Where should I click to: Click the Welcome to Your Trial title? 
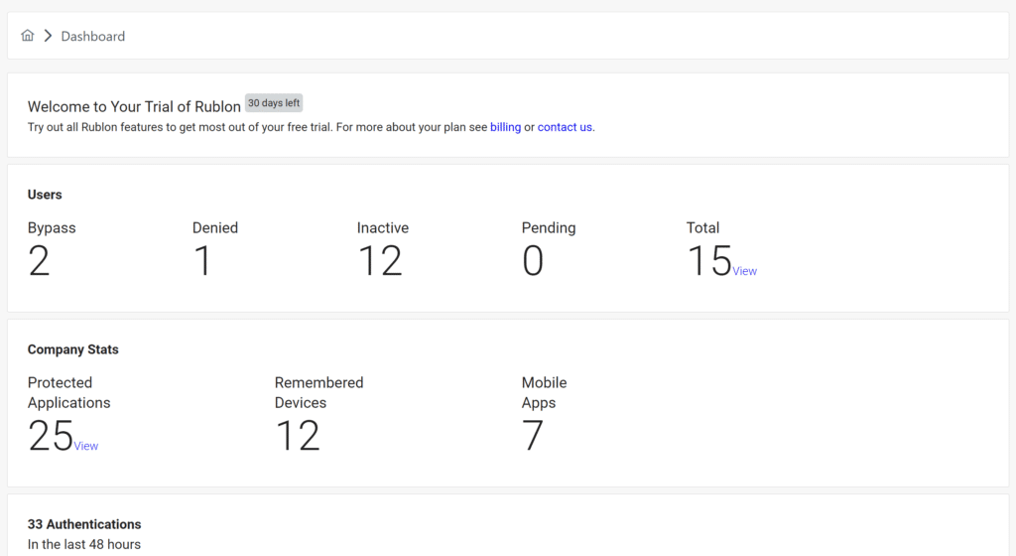[134, 106]
